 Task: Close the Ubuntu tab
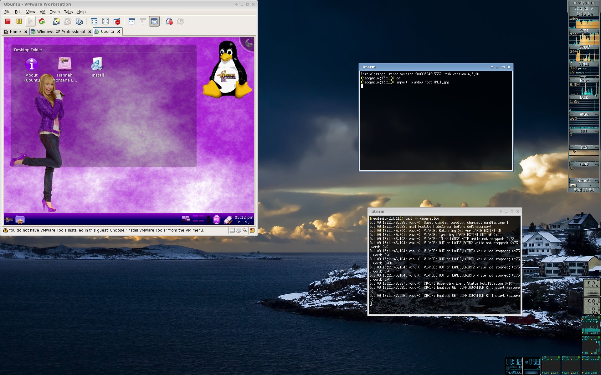119,32
